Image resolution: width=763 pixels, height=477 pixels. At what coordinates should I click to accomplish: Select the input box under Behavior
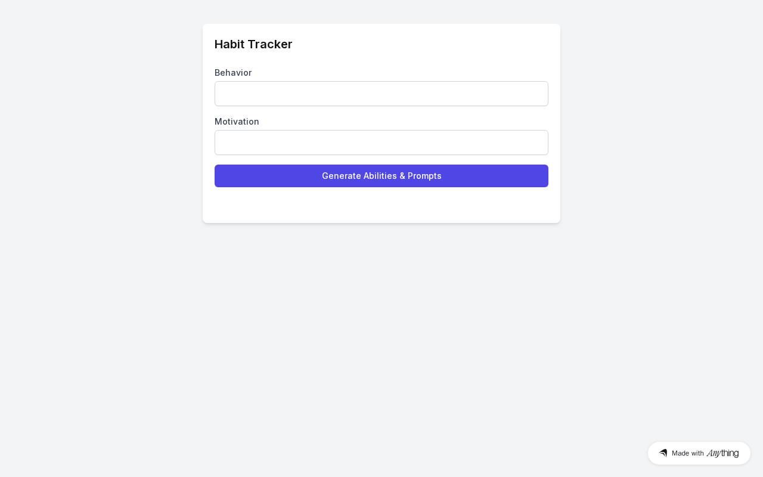click(x=381, y=94)
